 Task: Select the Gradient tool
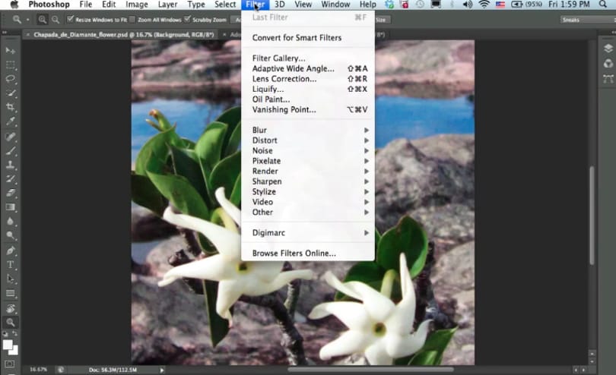[x=10, y=207]
